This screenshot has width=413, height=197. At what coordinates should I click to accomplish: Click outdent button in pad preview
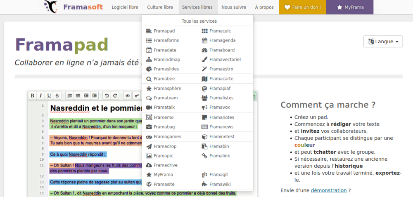(x=95, y=96)
